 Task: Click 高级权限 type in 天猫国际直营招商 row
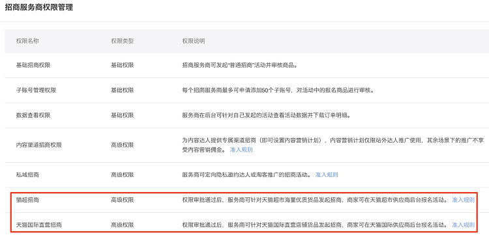click(123, 225)
